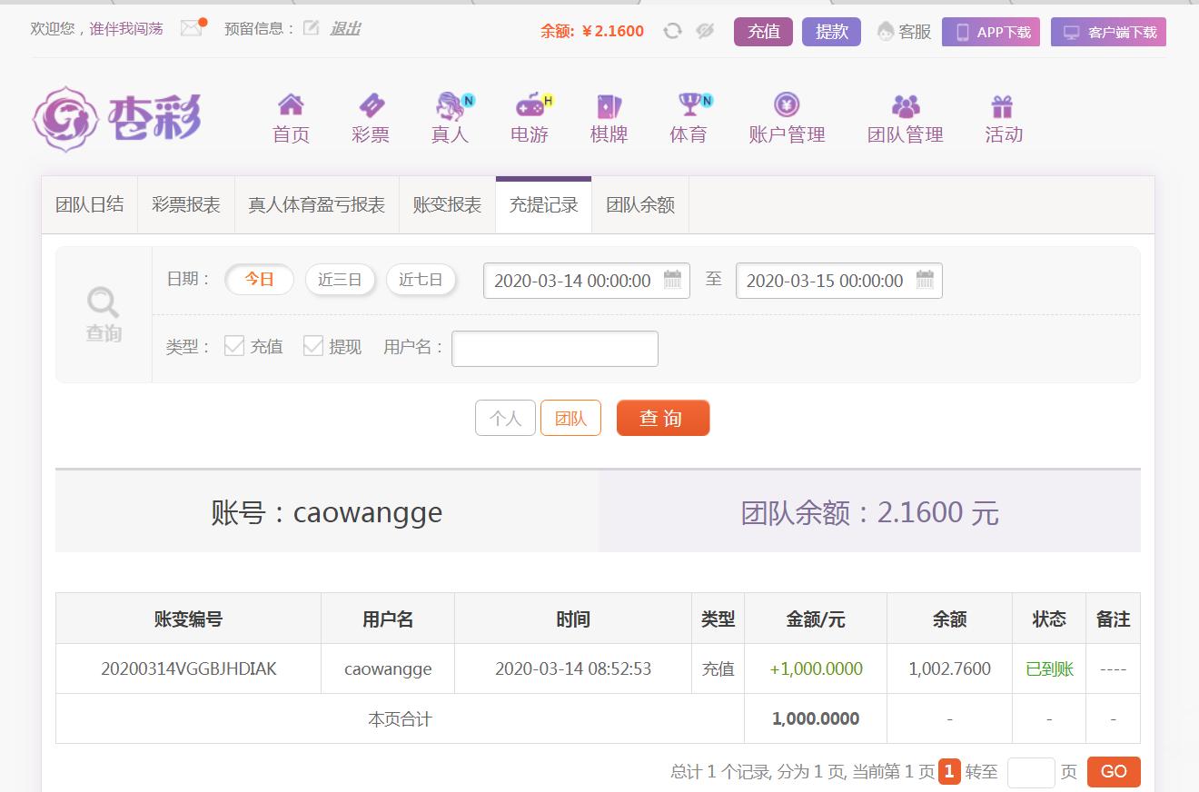This screenshot has width=1199, height=792.
Task: Click the username 谁伴我闯荡 link
Action: click(126, 28)
